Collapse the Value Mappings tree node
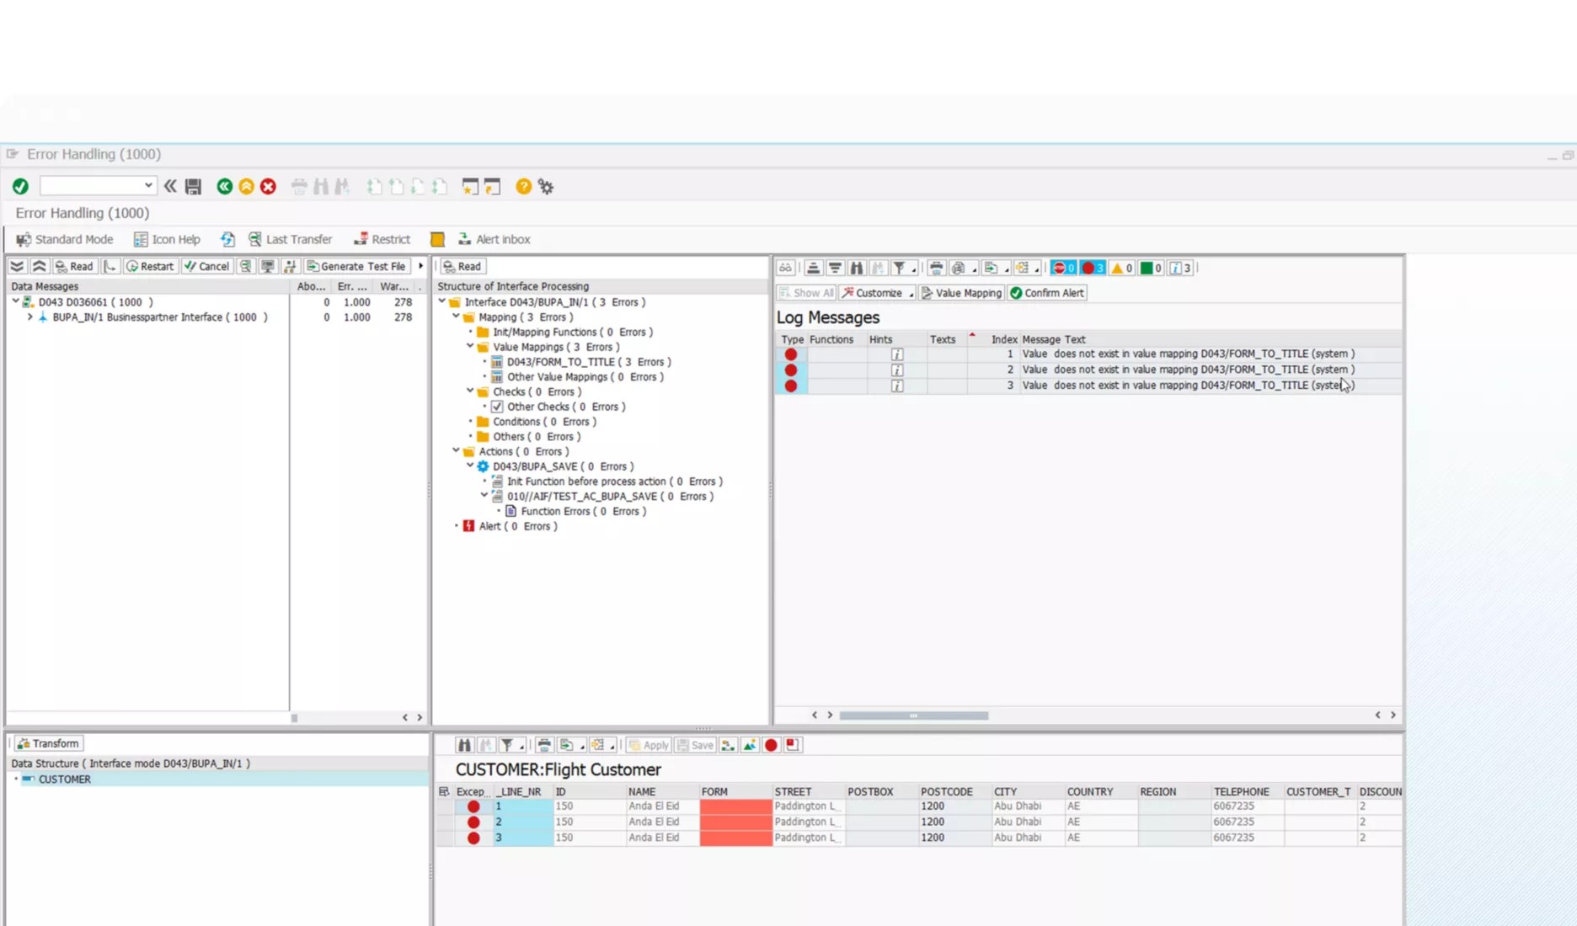The image size is (1577, 926). tap(470, 347)
